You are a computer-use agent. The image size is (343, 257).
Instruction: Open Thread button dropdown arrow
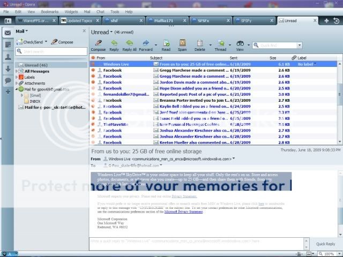[x=230, y=45]
